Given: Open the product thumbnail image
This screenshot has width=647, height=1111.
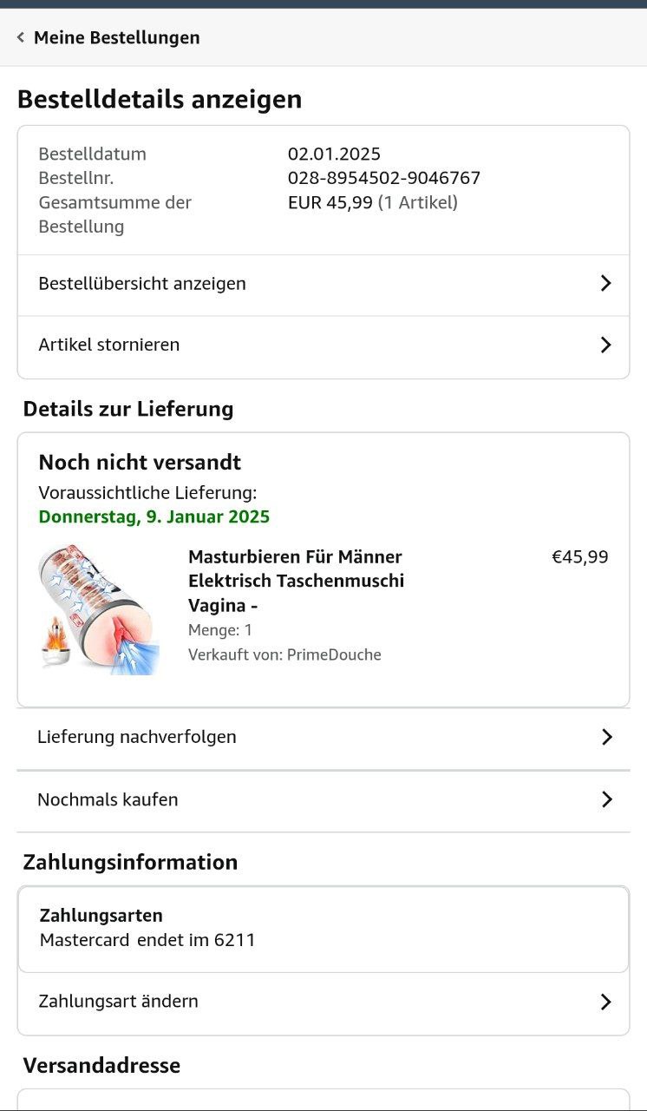Looking at the screenshot, I should [x=99, y=609].
